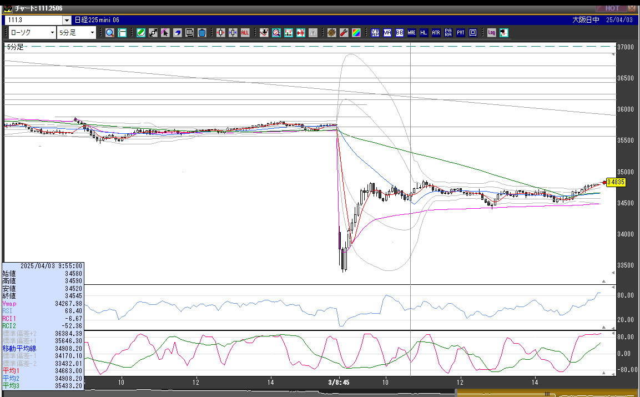Click the RCI2 row in data panel
Viewport: 640px width, 397px height.
point(42,325)
